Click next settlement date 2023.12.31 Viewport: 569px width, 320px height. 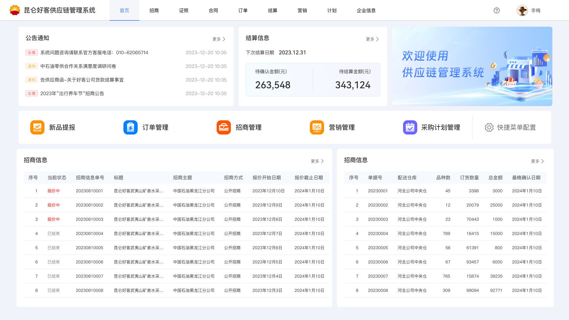[x=293, y=52]
